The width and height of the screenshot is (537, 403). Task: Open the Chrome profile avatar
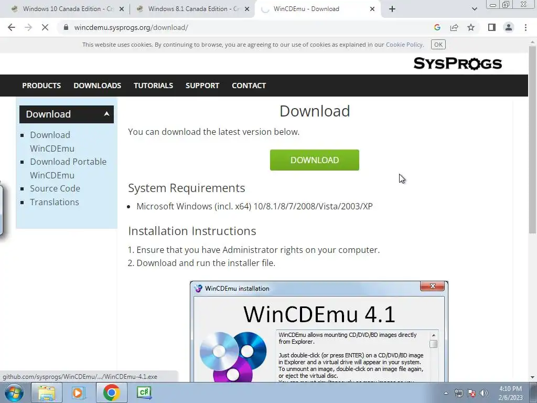[509, 27]
